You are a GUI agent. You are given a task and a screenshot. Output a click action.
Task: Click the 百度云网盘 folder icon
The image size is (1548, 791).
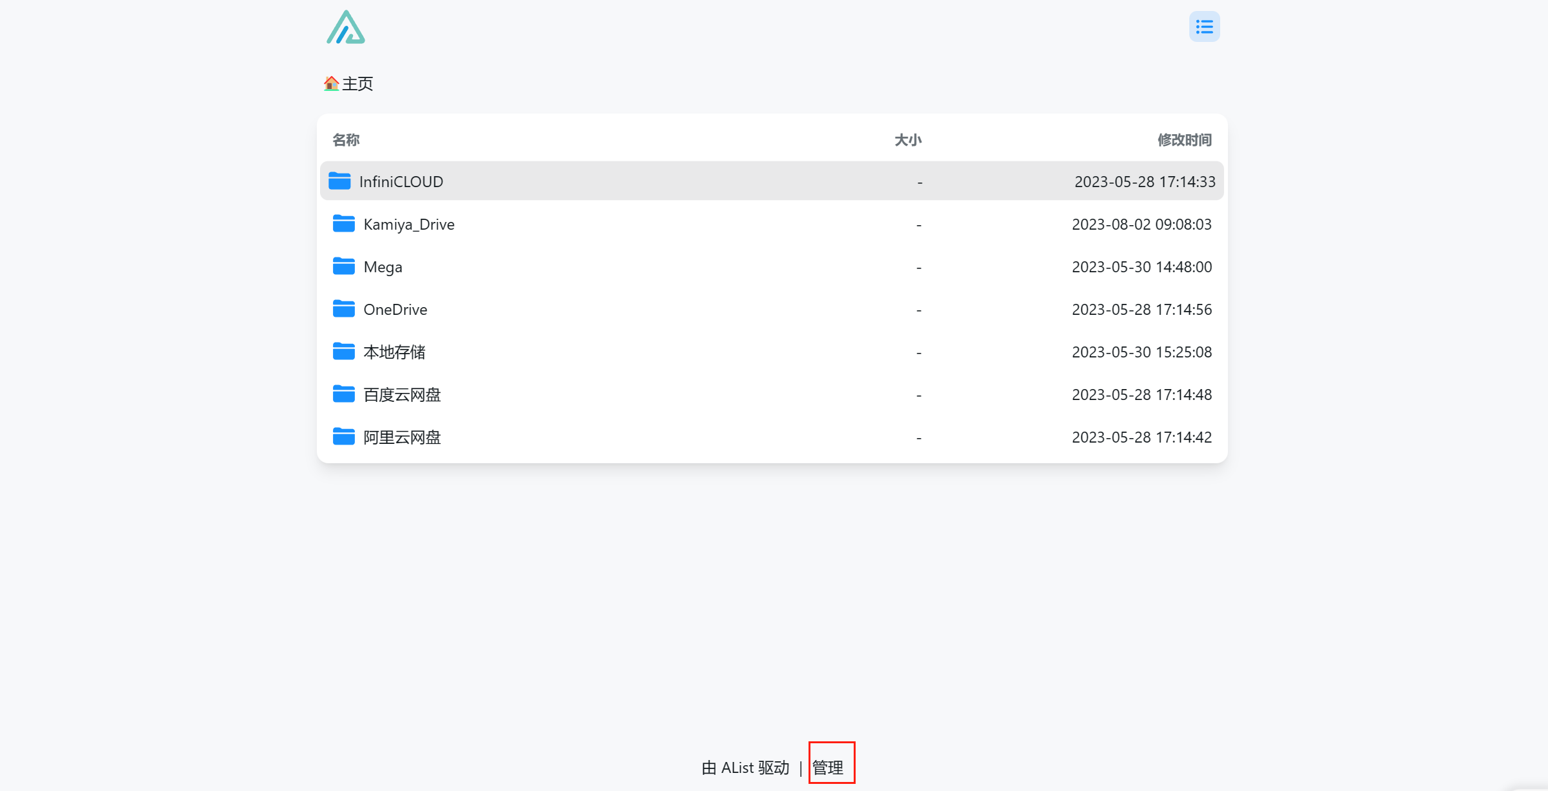click(343, 394)
